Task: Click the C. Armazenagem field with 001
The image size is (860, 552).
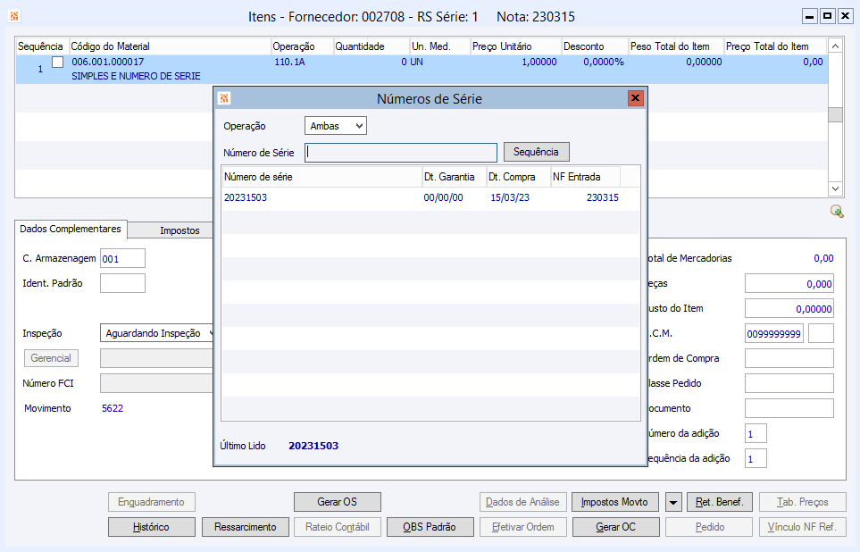Action: pos(123,258)
